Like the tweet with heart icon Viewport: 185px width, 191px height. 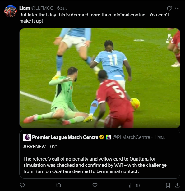point(95,185)
